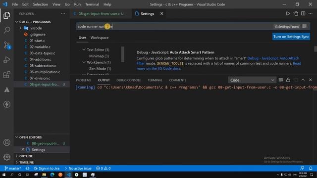Sign in to Jira from status bar

47,168
